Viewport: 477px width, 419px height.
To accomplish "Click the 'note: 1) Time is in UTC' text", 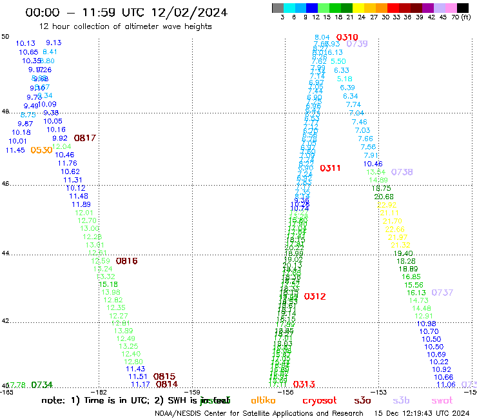I will click(x=95, y=400).
